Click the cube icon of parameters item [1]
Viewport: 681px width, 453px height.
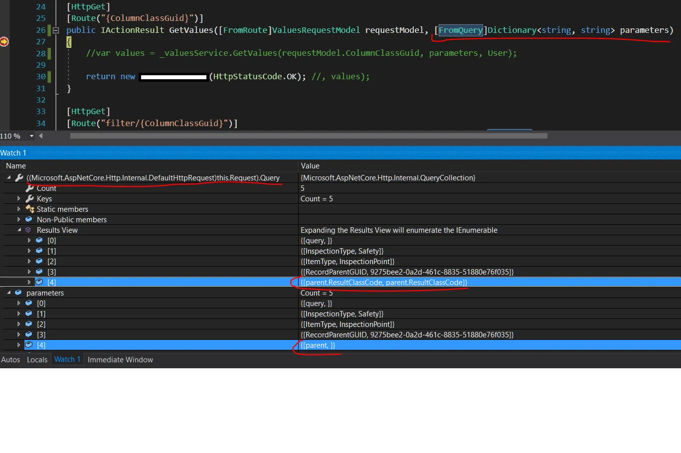(x=29, y=314)
